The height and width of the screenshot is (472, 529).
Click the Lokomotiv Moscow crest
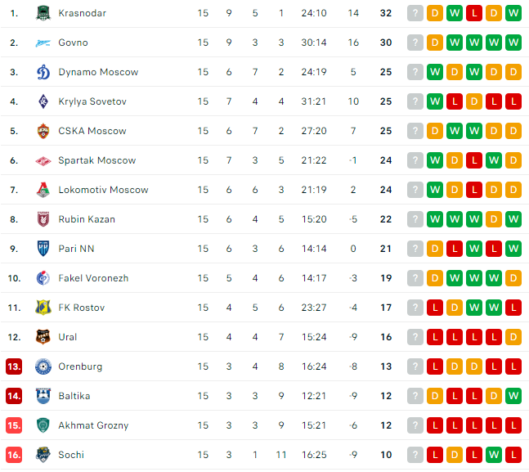43,190
